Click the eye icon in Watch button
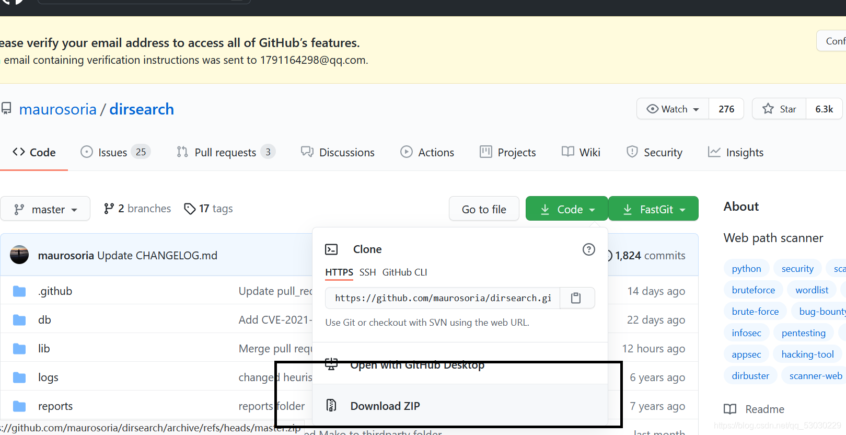Screen dimensions: 846x435 [652, 109]
